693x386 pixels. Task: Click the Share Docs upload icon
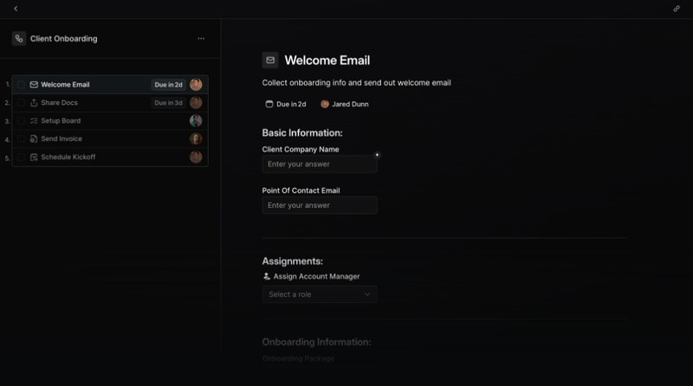point(34,103)
